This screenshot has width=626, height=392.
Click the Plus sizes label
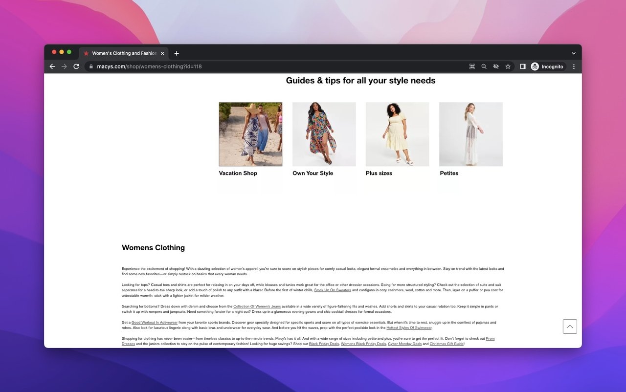point(379,173)
